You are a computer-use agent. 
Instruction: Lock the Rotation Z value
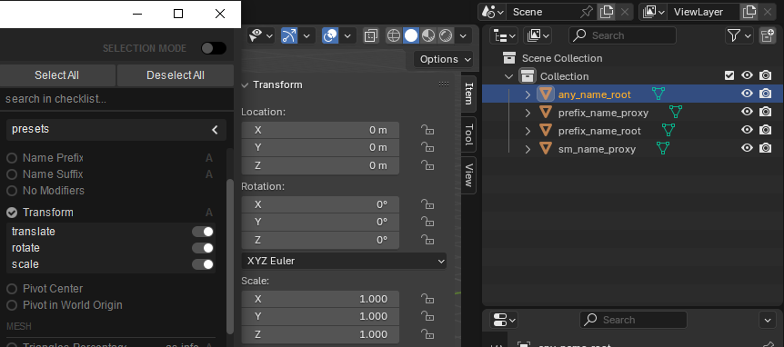tap(427, 240)
